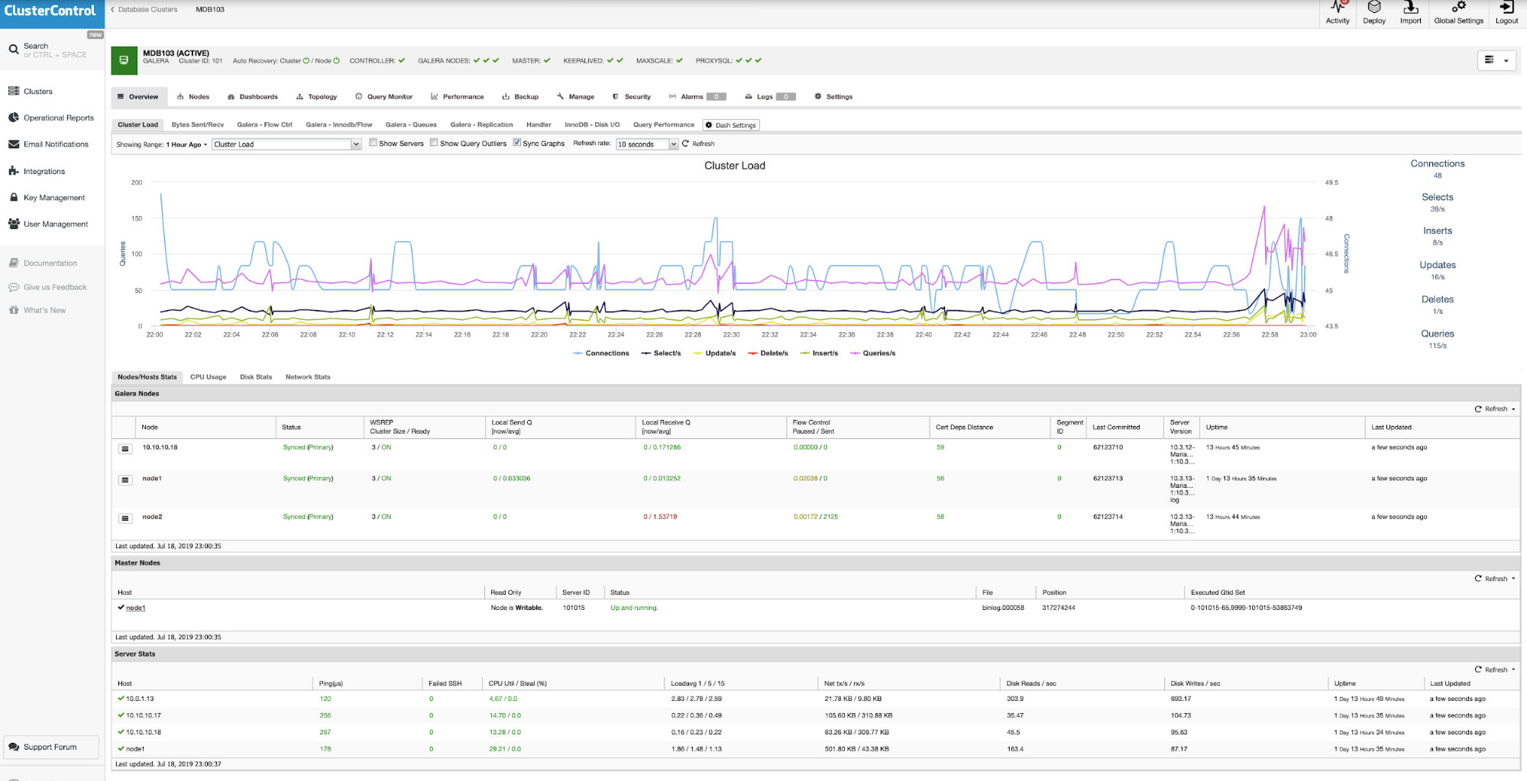The width and height of the screenshot is (1527, 781).
Task: Open cluster Settings tab
Action: (833, 97)
